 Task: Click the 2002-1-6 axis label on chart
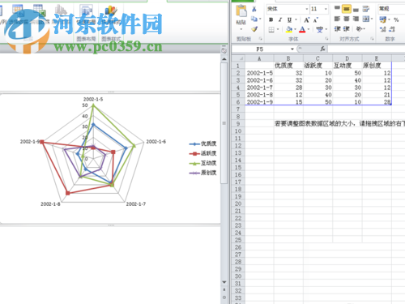pyautogui.click(x=156, y=142)
